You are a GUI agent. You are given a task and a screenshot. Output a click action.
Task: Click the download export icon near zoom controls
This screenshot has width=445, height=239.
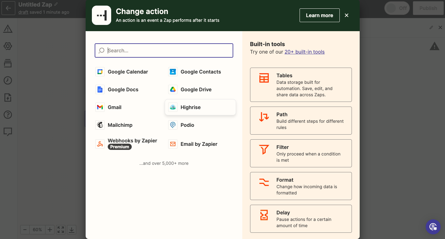72,230
